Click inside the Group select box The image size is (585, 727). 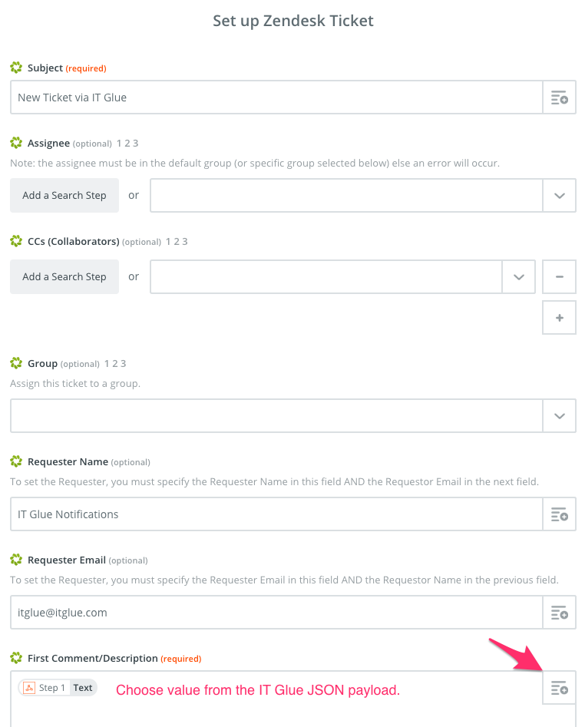(276, 416)
